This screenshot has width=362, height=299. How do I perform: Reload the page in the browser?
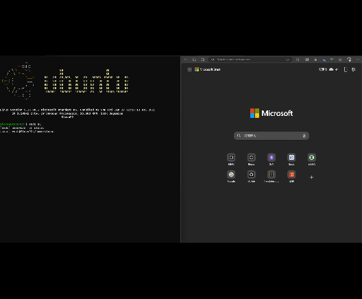click(x=194, y=60)
